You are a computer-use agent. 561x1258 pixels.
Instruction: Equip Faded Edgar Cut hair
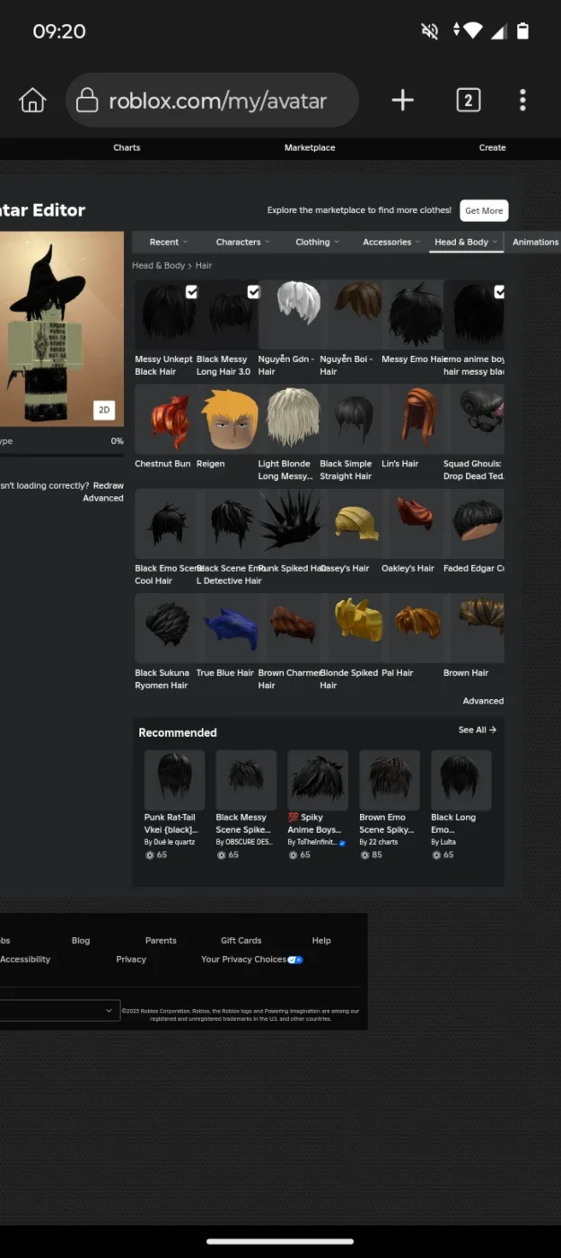[474, 523]
